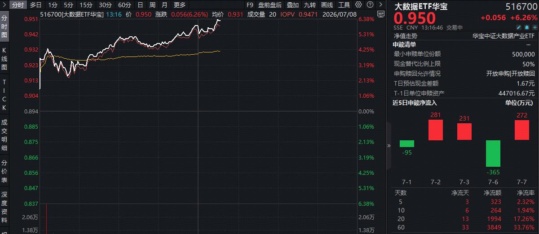Viewport: 539px width, 234px height.
Task: Click the 成交量 label in chart header
Action: click(256, 14)
